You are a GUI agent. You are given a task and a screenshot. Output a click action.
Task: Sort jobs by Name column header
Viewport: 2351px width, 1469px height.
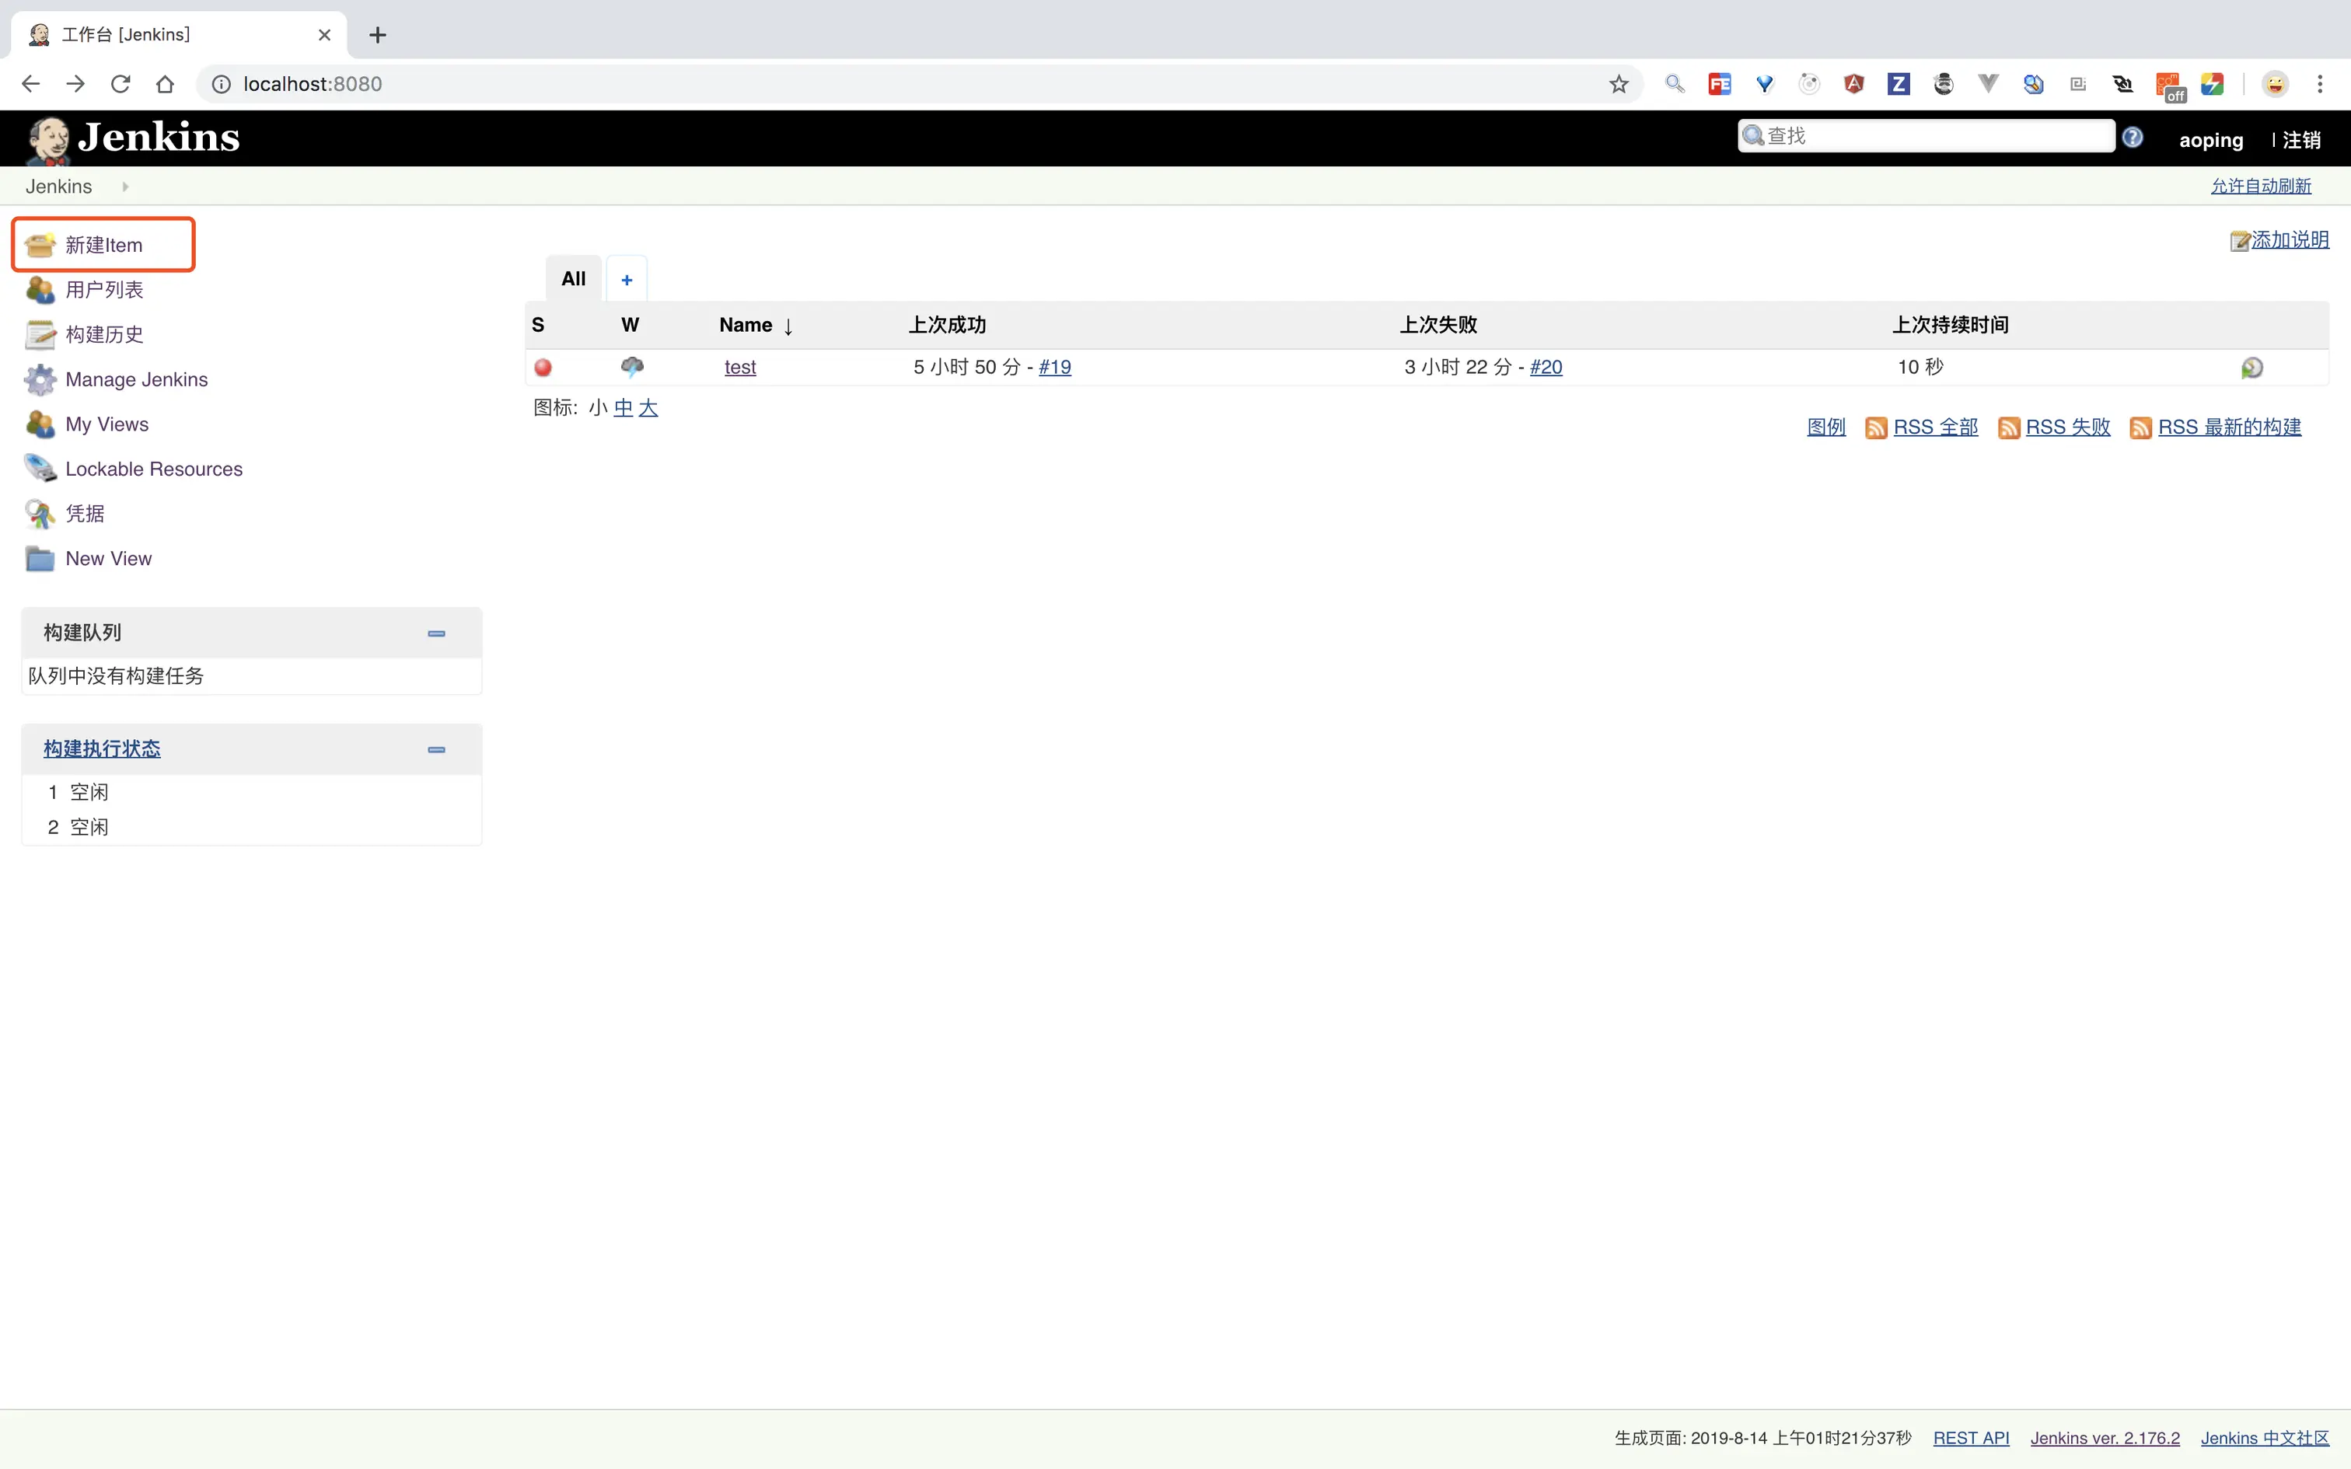pyautogui.click(x=746, y=325)
